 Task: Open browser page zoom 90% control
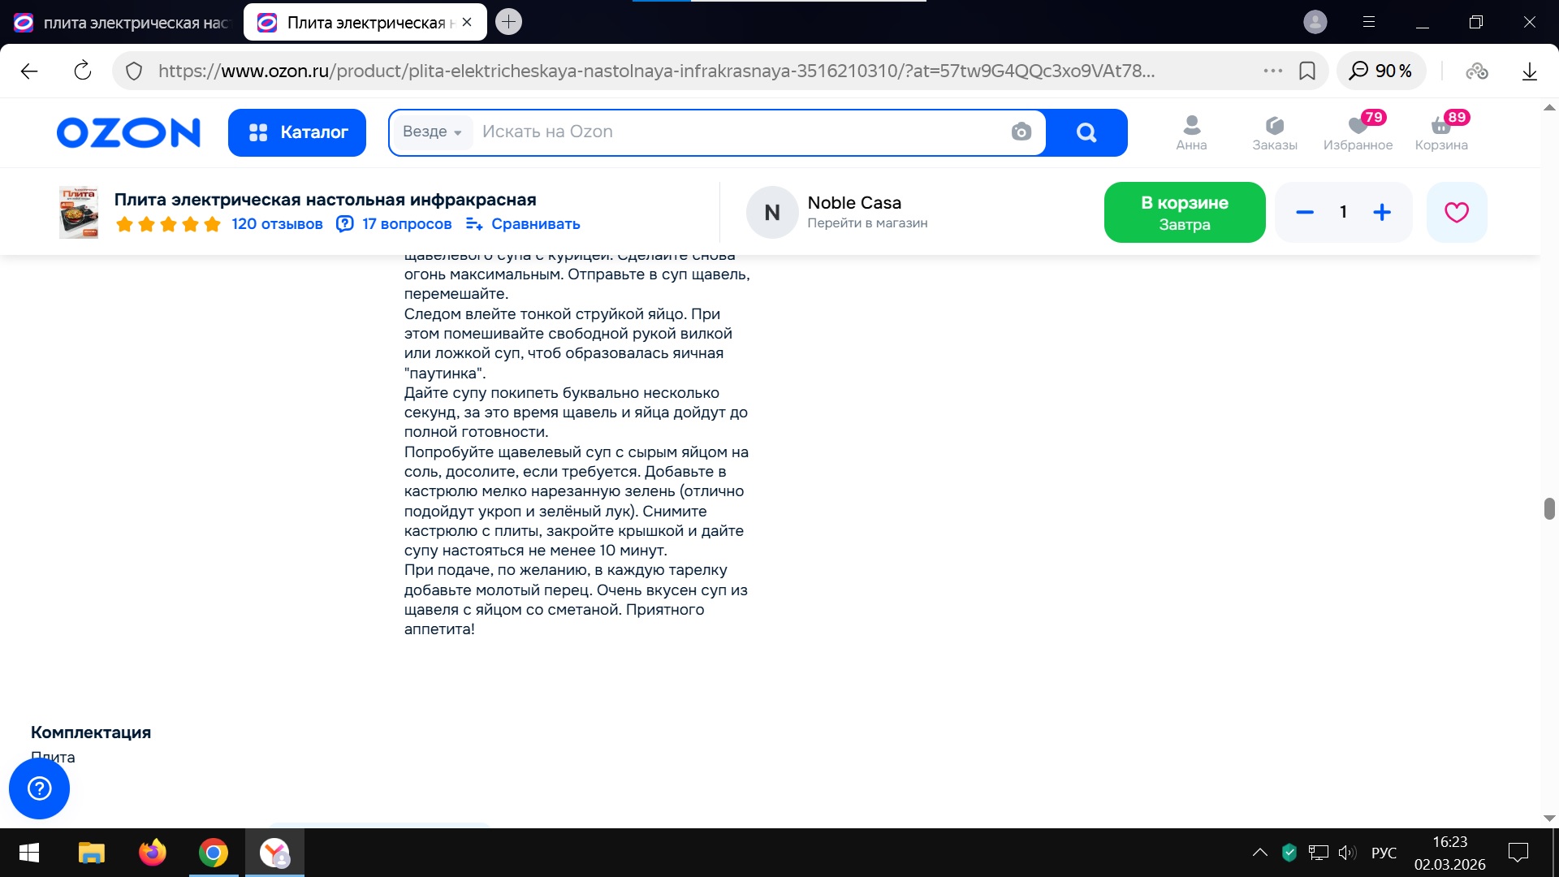tap(1380, 71)
